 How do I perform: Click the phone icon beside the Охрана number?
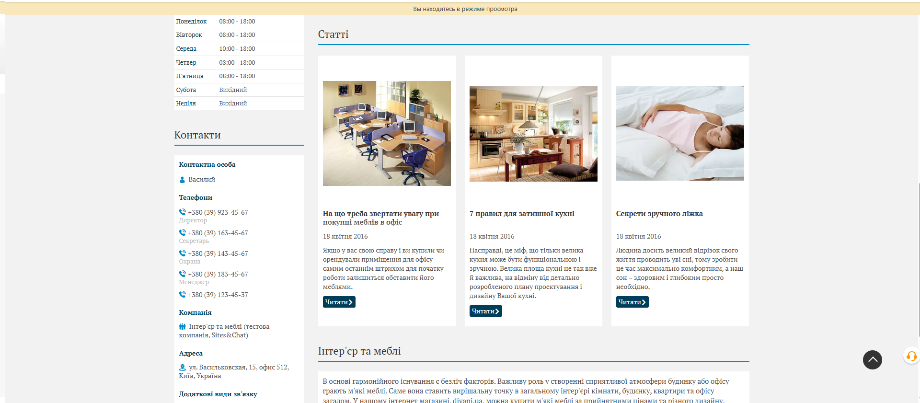point(182,253)
